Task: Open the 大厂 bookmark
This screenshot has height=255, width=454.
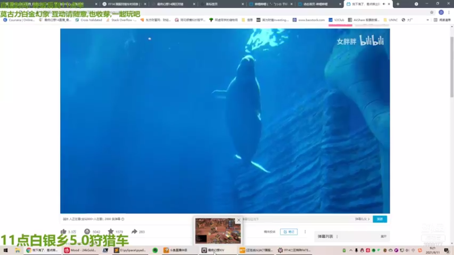Action: point(407,20)
